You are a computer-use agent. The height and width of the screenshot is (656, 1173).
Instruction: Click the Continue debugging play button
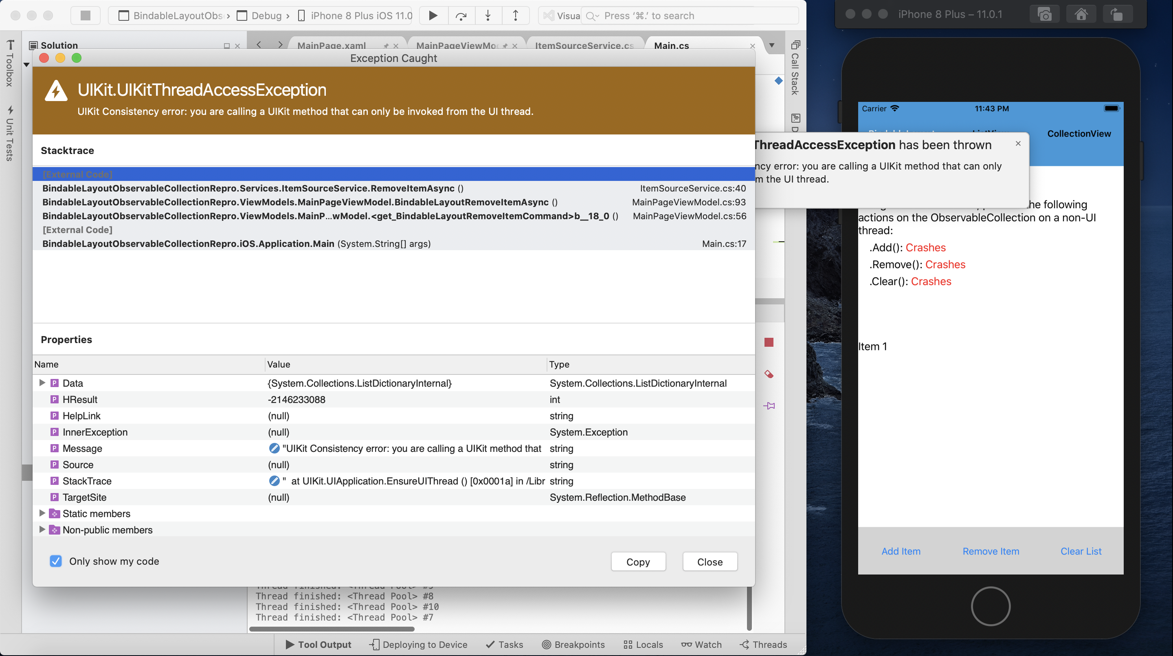coord(433,15)
